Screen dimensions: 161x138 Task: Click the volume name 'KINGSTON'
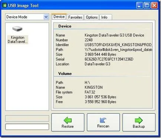[93, 87]
